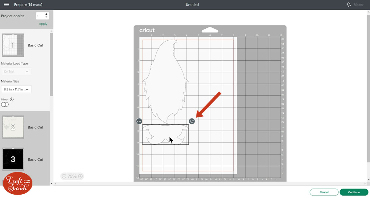Open the Material Size dropdown
370x198 pixels.
coord(16,89)
